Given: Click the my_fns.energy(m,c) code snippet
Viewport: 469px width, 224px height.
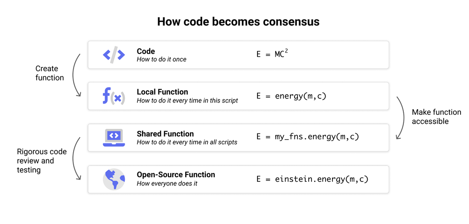Looking at the screenshot, I should click(308, 137).
